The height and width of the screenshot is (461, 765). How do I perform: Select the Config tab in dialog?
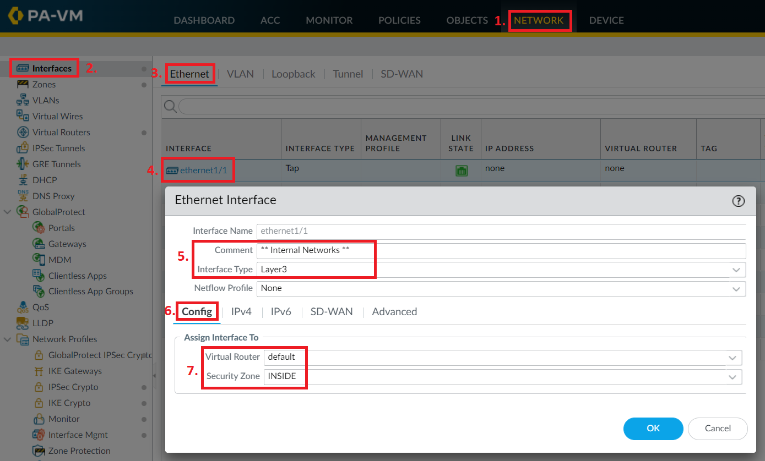pos(197,311)
